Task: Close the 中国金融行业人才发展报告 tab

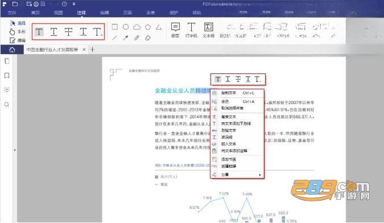Action: pyautogui.click(x=84, y=49)
